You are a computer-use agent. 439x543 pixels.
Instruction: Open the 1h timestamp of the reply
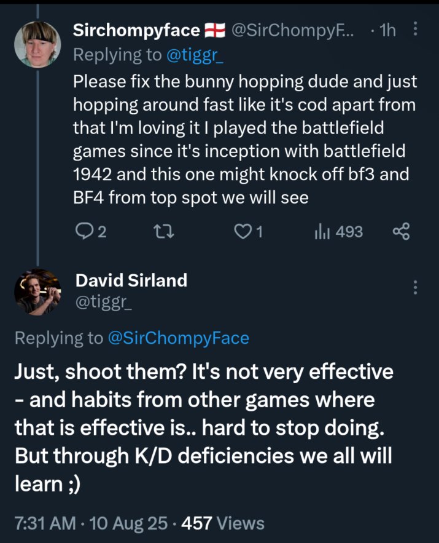click(x=387, y=30)
